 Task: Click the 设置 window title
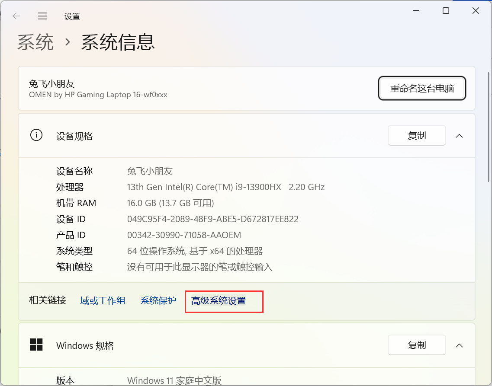72,16
